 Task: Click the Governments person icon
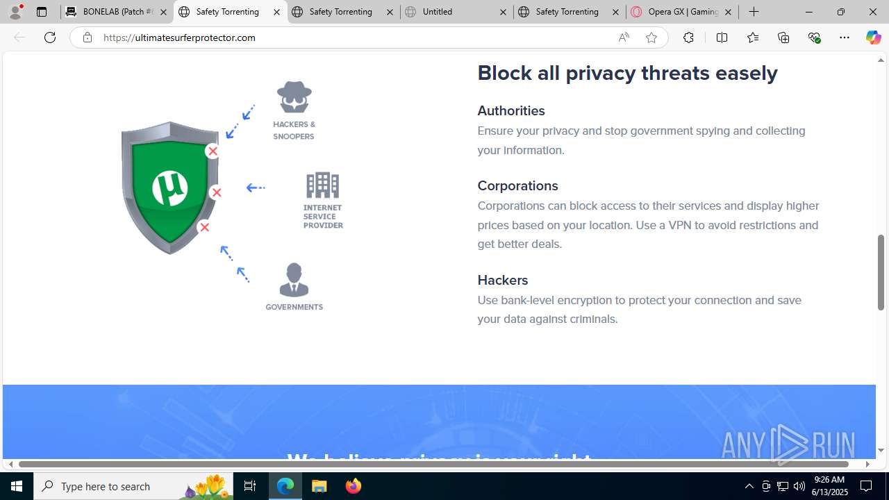(294, 280)
